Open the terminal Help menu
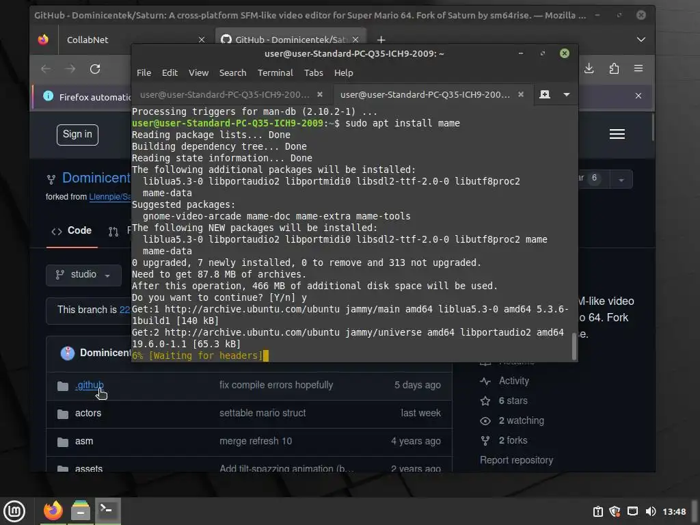Image resolution: width=700 pixels, height=525 pixels. pos(343,72)
